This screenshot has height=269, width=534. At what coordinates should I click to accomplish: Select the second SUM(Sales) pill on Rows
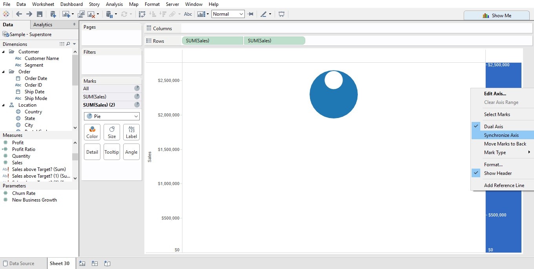[x=275, y=40]
